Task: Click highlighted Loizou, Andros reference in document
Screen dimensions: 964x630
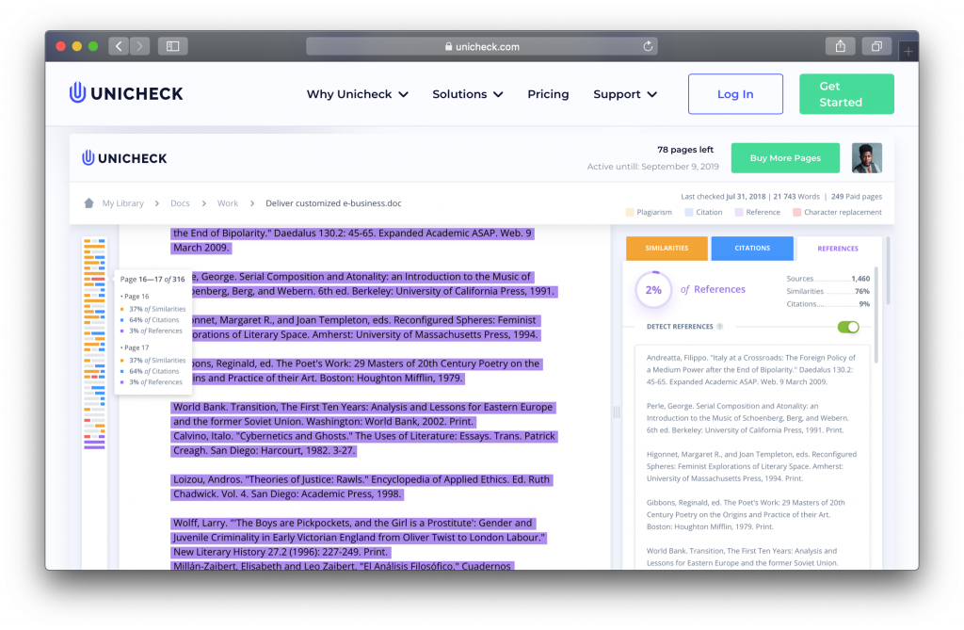Action: [x=361, y=487]
